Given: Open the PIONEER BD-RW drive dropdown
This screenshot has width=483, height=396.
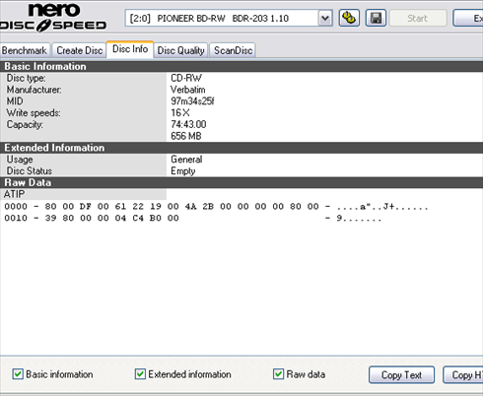Looking at the screenshot, I should pos(229,18).
